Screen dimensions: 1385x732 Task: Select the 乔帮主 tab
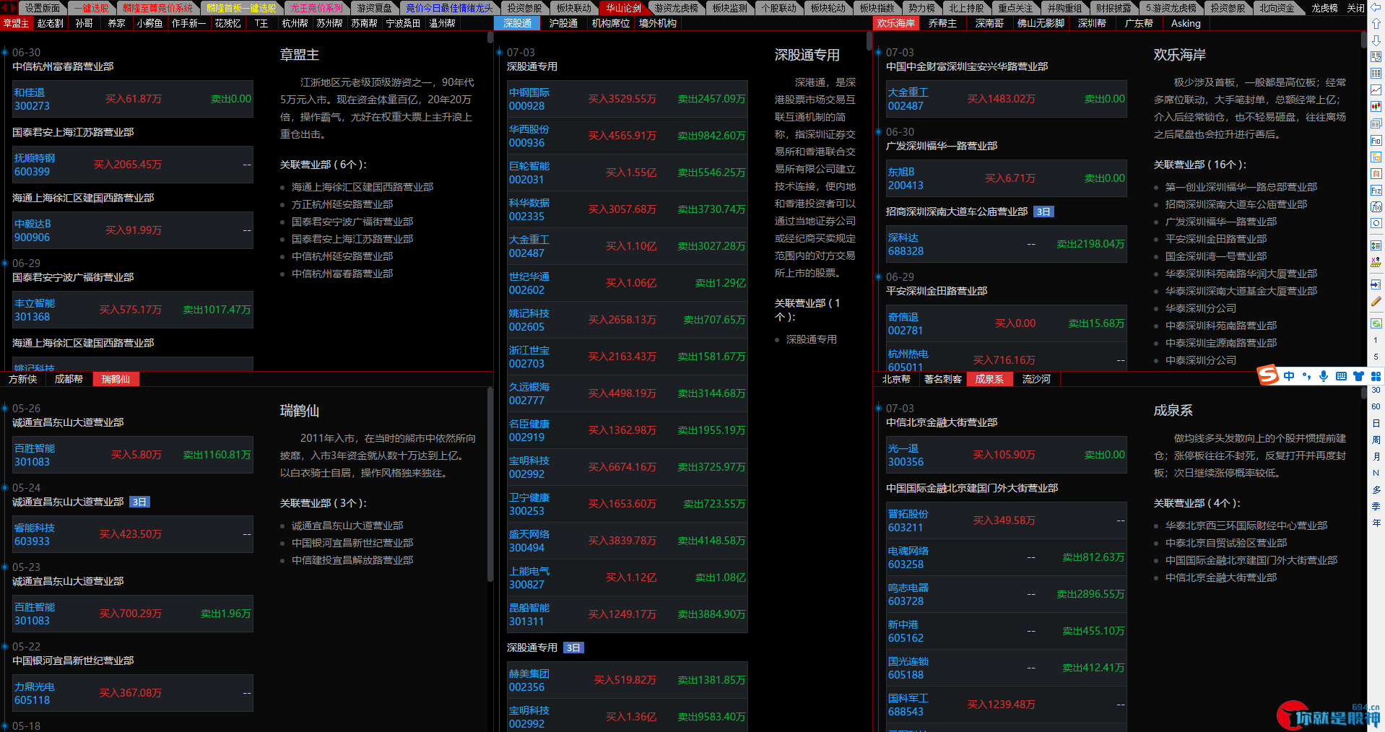(942, 23)
